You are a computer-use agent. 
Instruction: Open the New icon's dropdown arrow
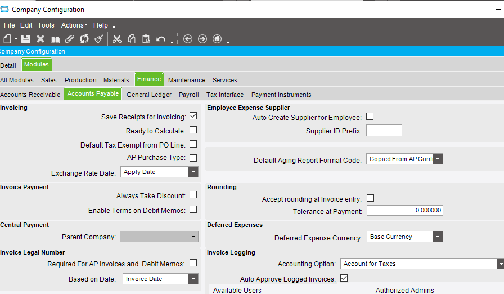coord(16,39)
